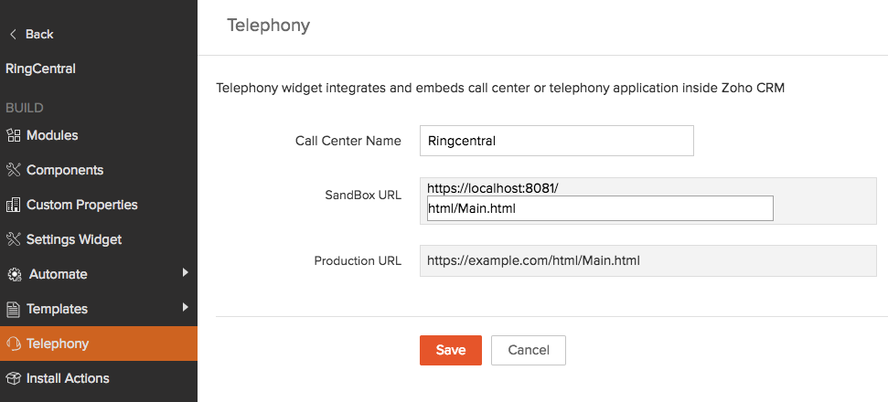Click the Modules grid icon
Image resolution: width=888 pixels, height=402 pixels.
coord(13,135)
